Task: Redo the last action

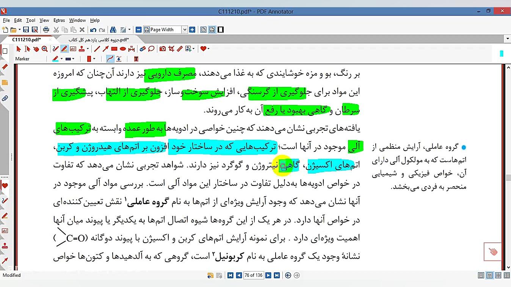Action: click(x=102, y=30)
